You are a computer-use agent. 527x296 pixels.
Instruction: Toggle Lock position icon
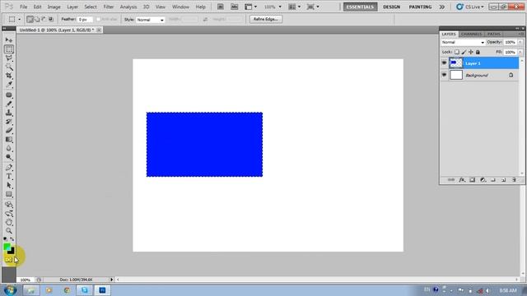pos(471,52)
